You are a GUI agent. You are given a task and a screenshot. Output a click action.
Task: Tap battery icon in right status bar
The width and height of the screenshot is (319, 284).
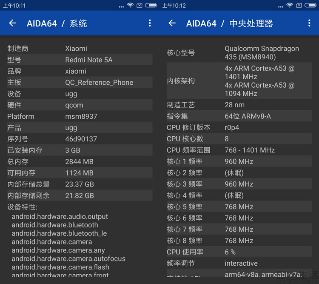click(x=310, y=5)
